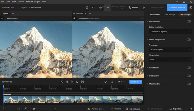
Task: Zoom in the timeline with plus icon
Action: tap(55, 109)
